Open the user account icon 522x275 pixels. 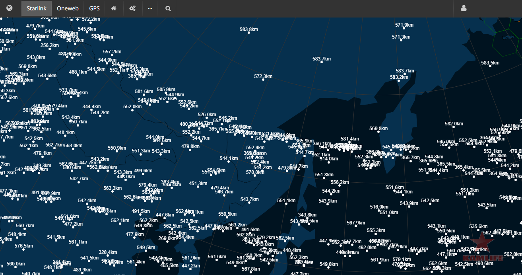tap(464, 8)
